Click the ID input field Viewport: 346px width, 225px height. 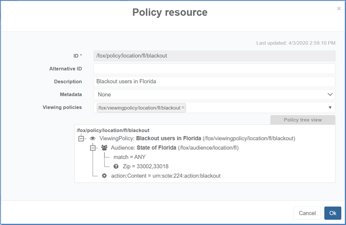pyautogui.click(x=214, y=56)
